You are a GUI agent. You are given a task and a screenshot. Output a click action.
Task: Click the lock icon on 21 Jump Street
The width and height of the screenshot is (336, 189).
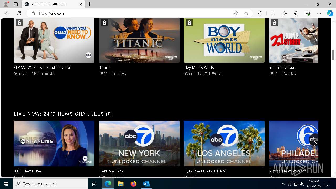tap(274, 23)
